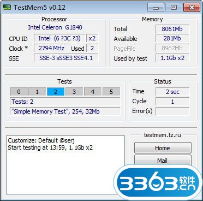
Task: Select test box number 0
Action: 19,92
